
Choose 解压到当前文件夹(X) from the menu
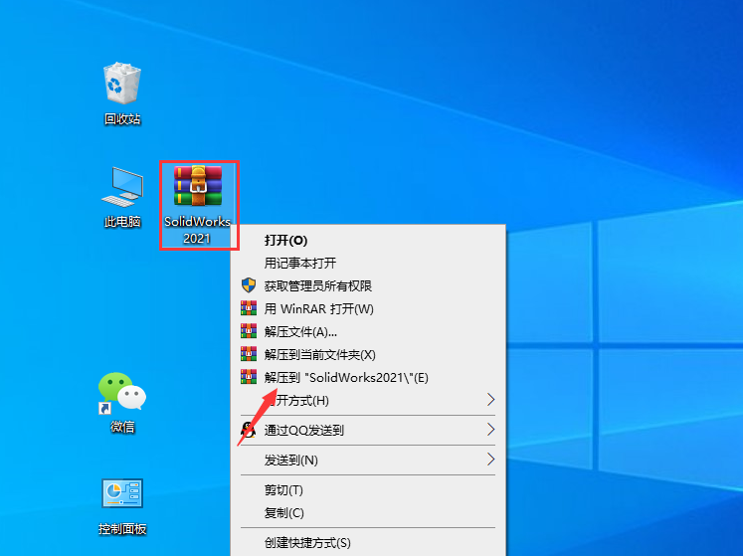click(368, 354)
